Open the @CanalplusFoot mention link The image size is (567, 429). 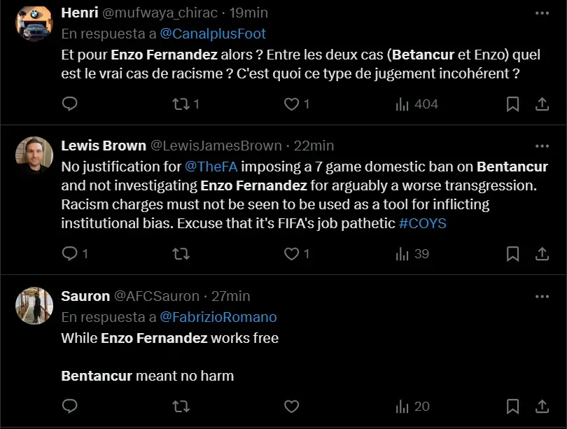point(213,34)
